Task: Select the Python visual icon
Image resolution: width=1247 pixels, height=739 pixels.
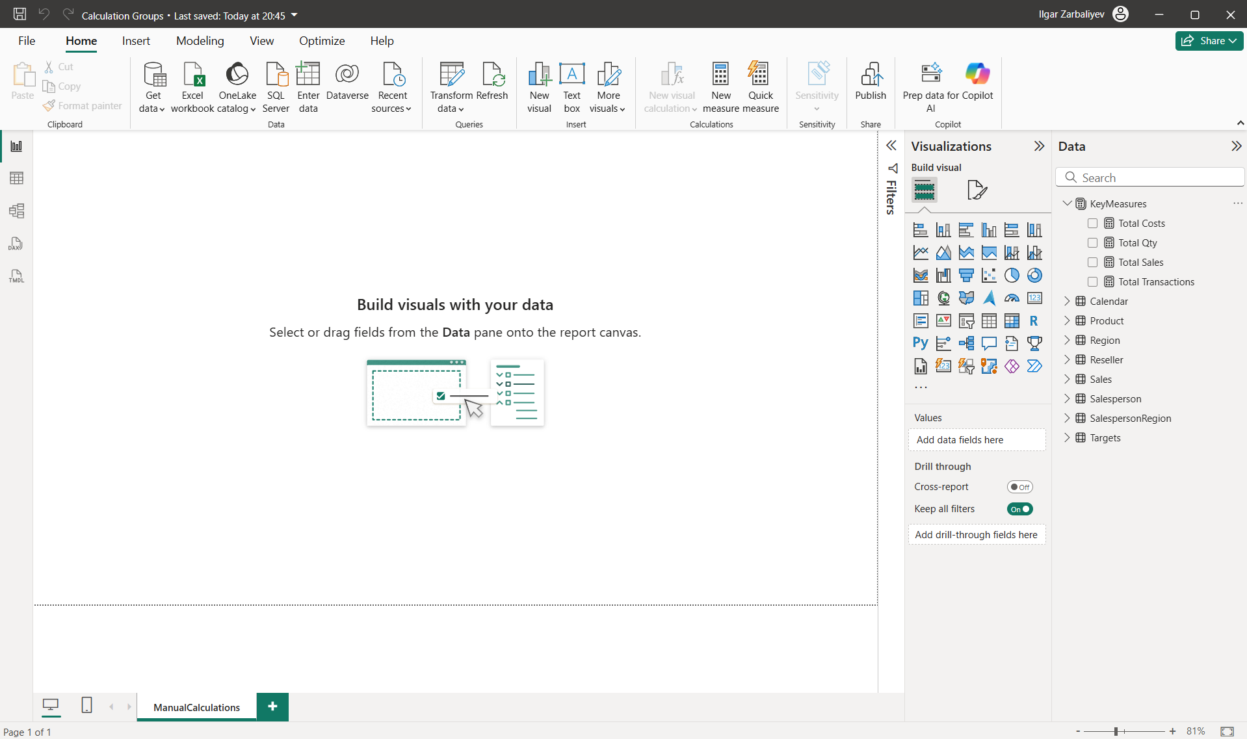Action: [921, 343]
